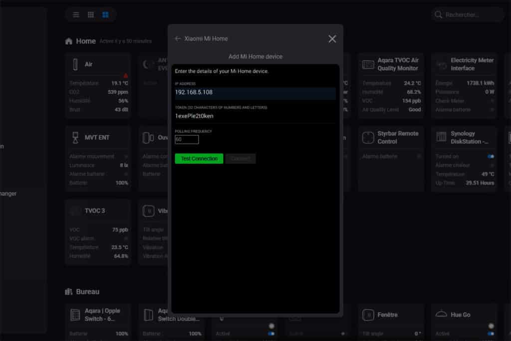Click the Air Quality Level value Good

(x=415, y=110)
